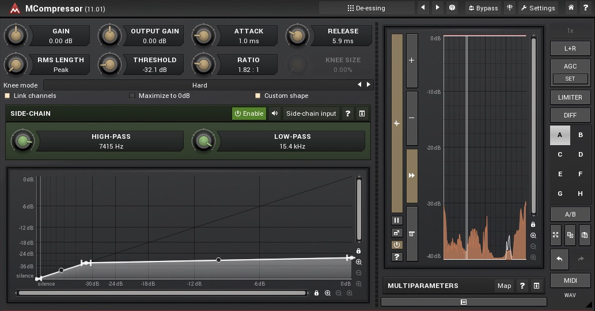Open help question mark in top bar
Viewport: 595px width, 311px height.
pos(586,7)
